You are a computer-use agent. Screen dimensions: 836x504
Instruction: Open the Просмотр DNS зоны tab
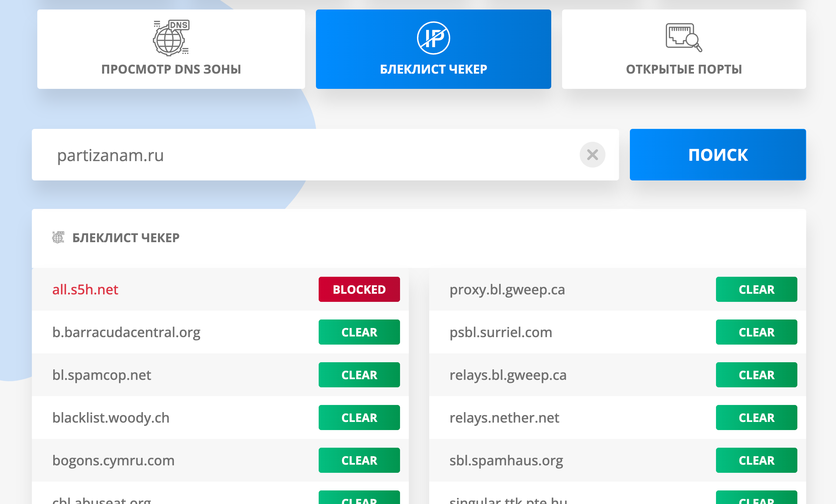point(171,69)
